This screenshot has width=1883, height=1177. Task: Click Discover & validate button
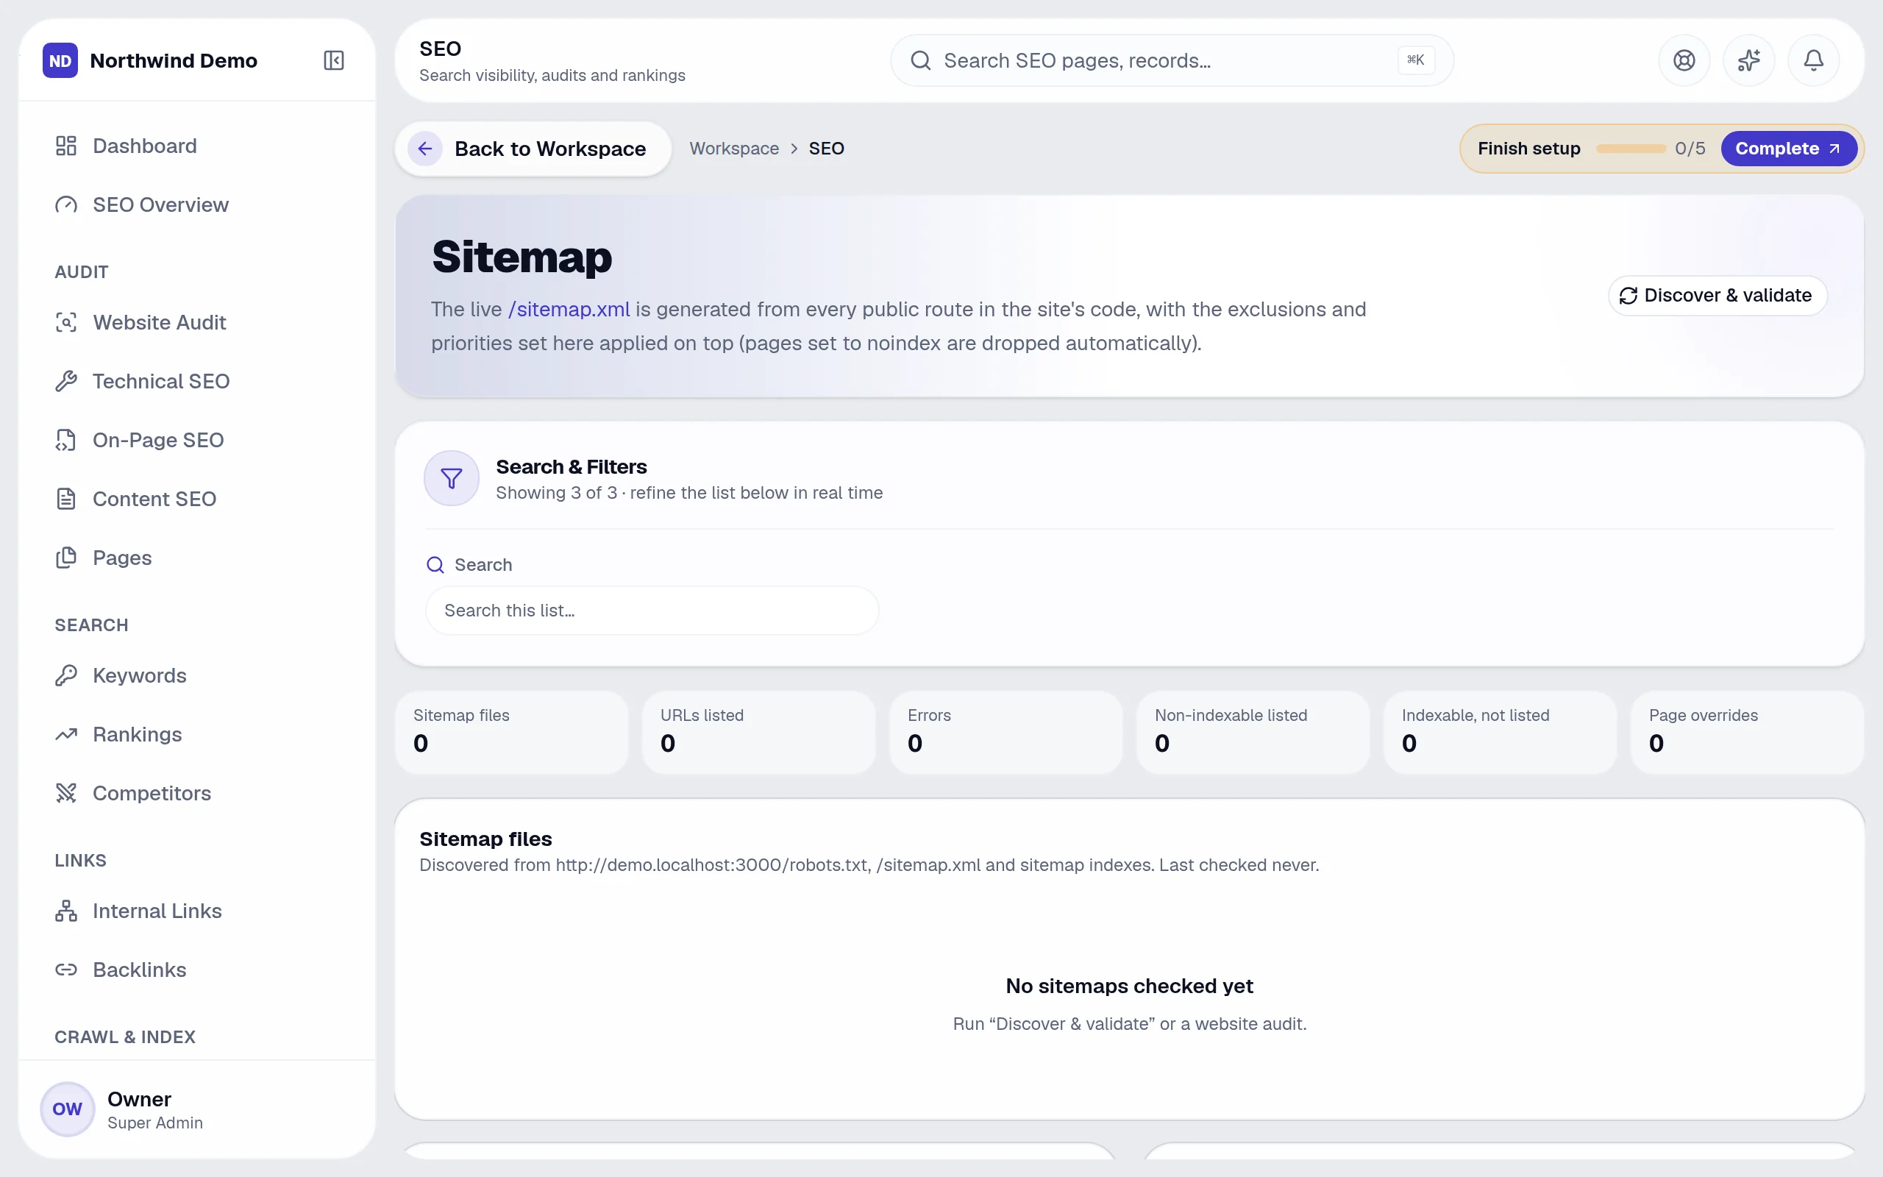tap(1718, 296)
